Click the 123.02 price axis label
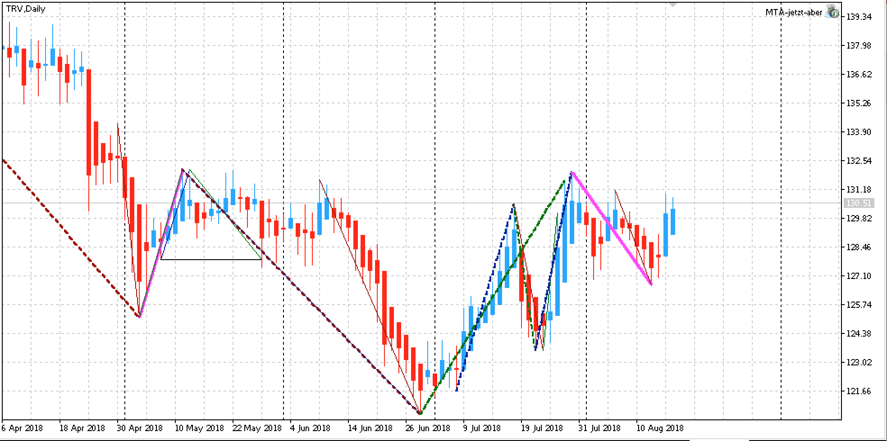Image resolution: width=887 pixels, height=441 pixels. point(859,362)
